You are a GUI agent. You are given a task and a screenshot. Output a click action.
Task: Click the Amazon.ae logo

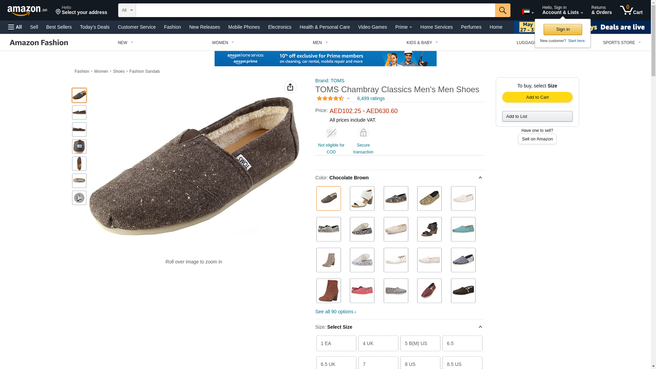(x=27, y=11)
